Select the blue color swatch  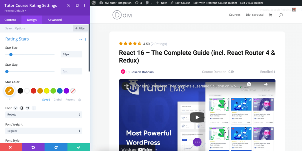click(x=60, y=91)
